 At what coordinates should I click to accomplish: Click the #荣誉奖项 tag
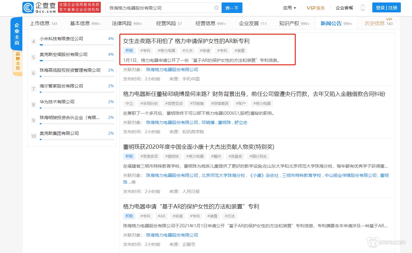pyautogui.click(x=149, y=156)
